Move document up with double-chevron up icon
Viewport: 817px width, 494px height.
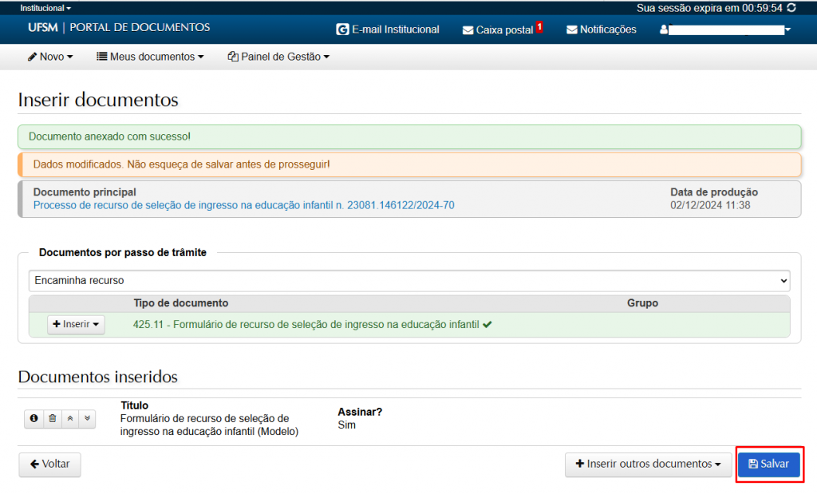[x=69, y=418]
